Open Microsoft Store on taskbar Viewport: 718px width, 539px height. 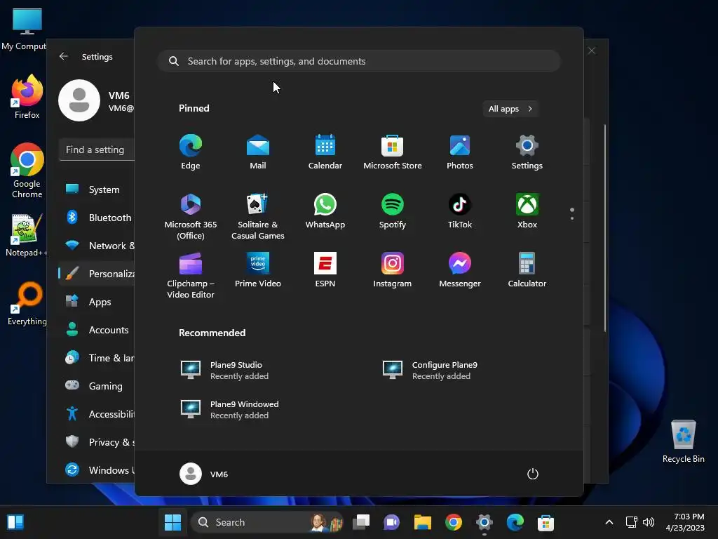tap(546, 522)
